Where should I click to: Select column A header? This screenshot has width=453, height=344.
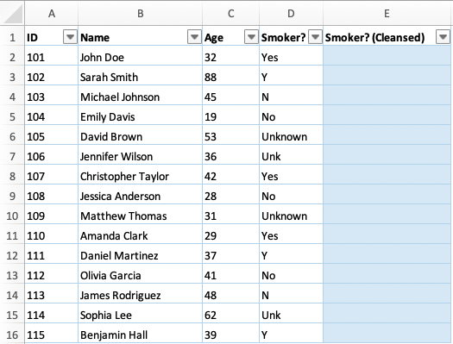pyautogui.click(x=52, y=13)
